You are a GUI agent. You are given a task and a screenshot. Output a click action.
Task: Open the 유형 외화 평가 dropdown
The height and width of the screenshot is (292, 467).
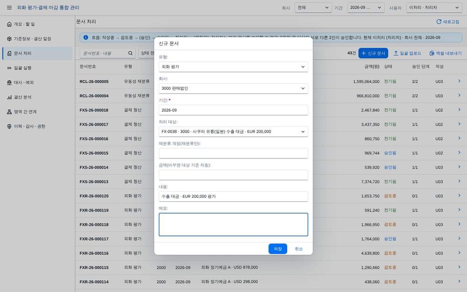coord(233,67)
